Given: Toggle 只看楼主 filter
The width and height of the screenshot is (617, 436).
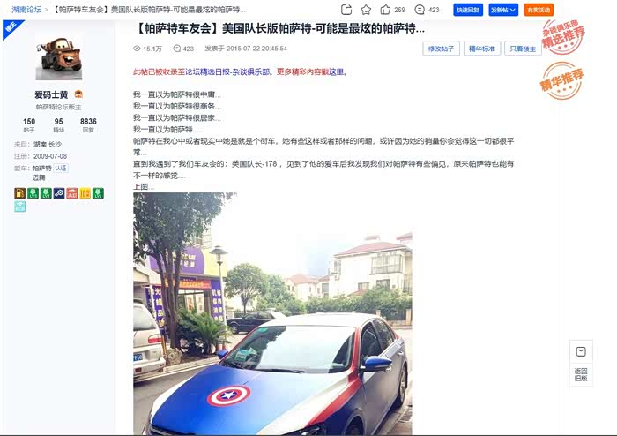Looking at the screenshot, I should [523, 49].
